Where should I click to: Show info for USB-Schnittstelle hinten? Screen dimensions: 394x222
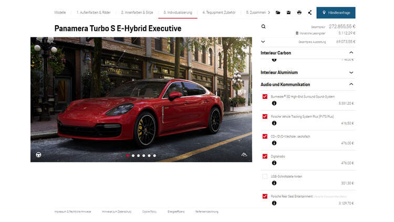274,183
